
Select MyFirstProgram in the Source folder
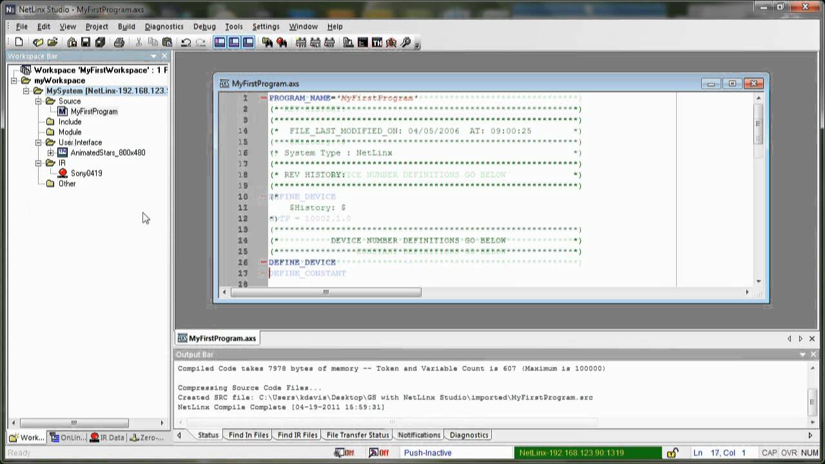[x=94, y=111]
